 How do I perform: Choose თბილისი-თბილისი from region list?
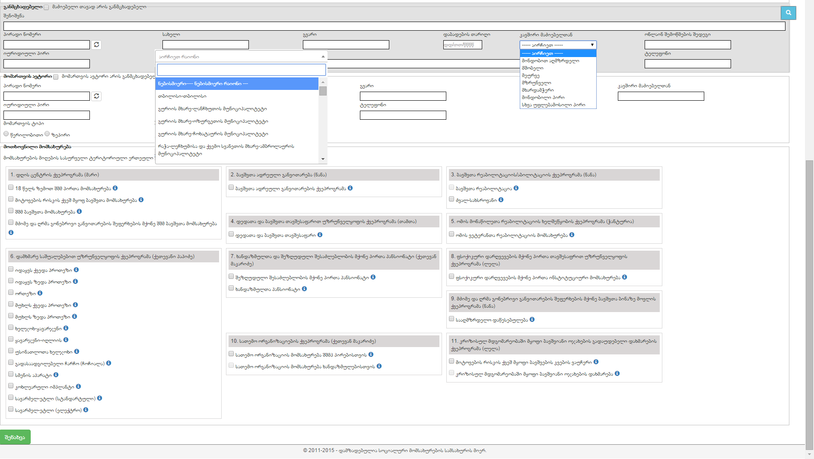tap(182, 96)
